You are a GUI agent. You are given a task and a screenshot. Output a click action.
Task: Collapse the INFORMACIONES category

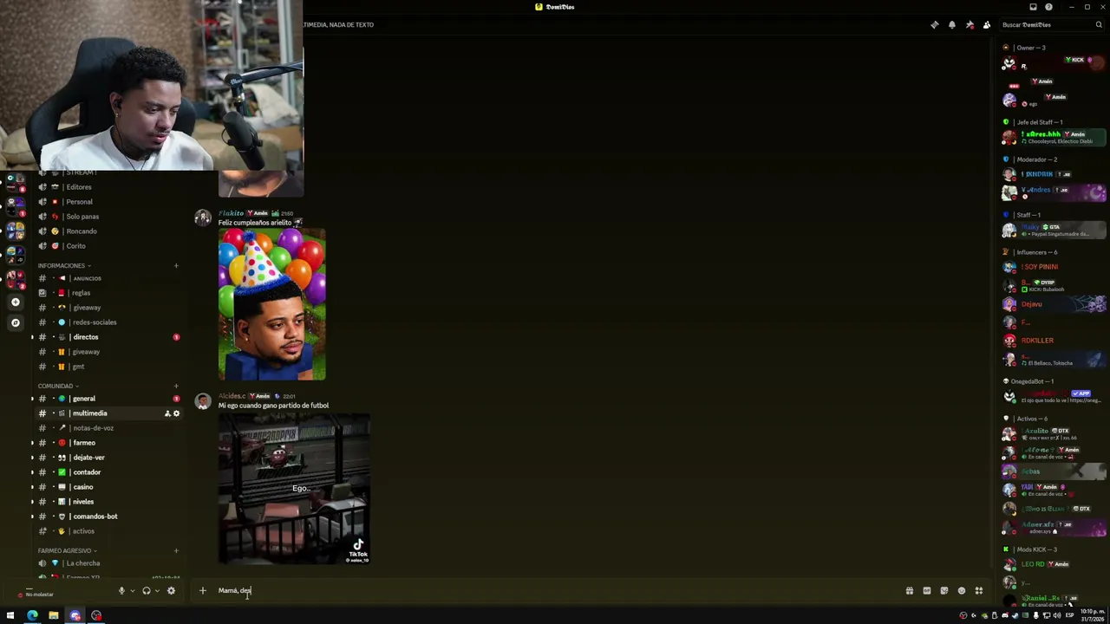(64, 266)
